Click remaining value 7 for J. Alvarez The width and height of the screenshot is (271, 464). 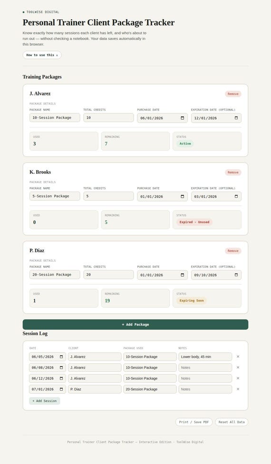click(x=106, y=144)
